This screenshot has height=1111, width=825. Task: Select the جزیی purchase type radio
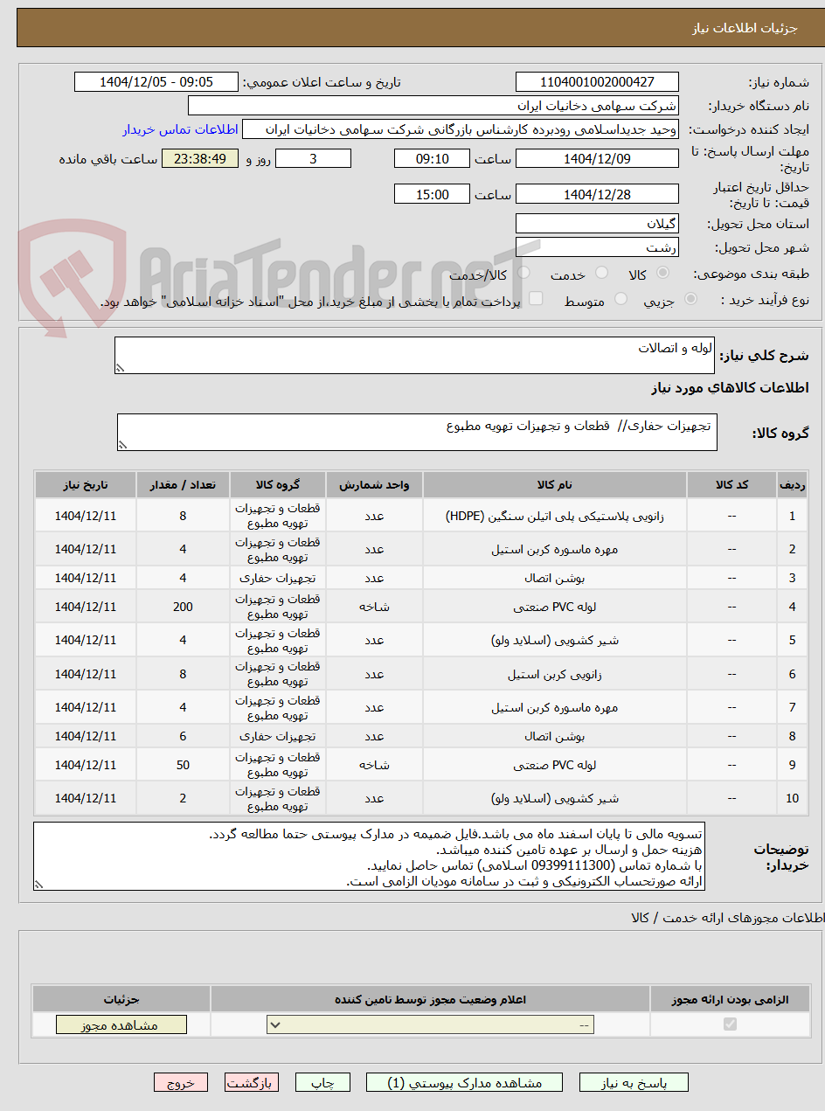click(x=690, y=300)
